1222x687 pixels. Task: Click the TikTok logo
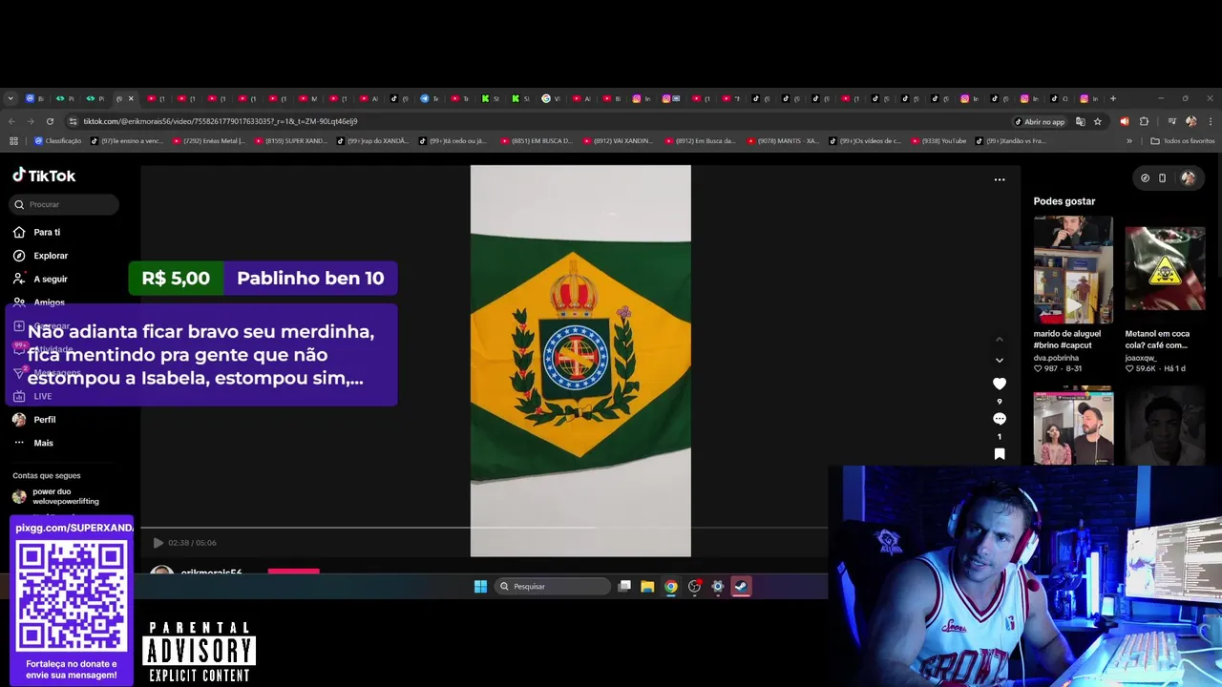pyautogui.click(x=44, y=176)
